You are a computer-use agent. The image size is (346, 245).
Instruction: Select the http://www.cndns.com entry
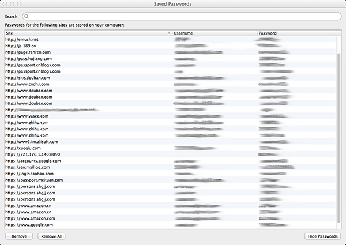pyautogui.click(x=170, y=84)
